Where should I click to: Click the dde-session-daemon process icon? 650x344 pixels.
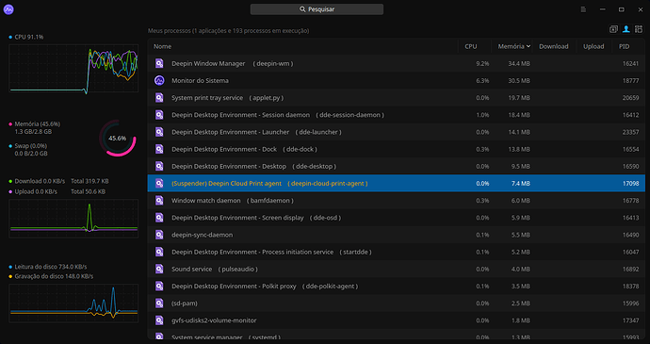pos(159,115)
